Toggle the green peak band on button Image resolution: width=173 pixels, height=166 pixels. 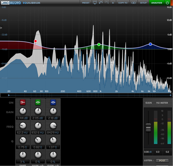38,102
